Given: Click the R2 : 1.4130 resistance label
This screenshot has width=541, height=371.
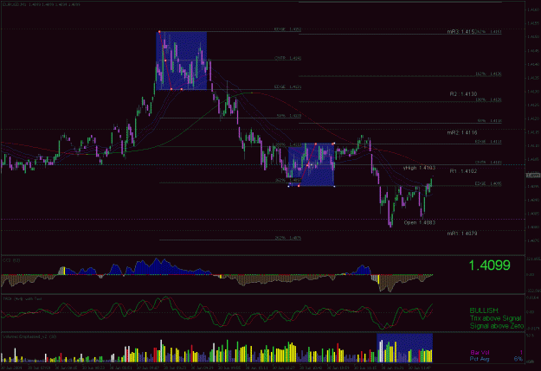Looking at the screenshot, I should pos(463,93).
